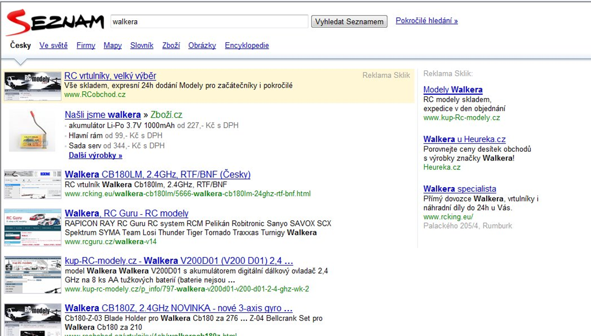Click the sidebar Reklama Sklik: heading
This screenshot has width=591, height=336.
coord(448,73)
